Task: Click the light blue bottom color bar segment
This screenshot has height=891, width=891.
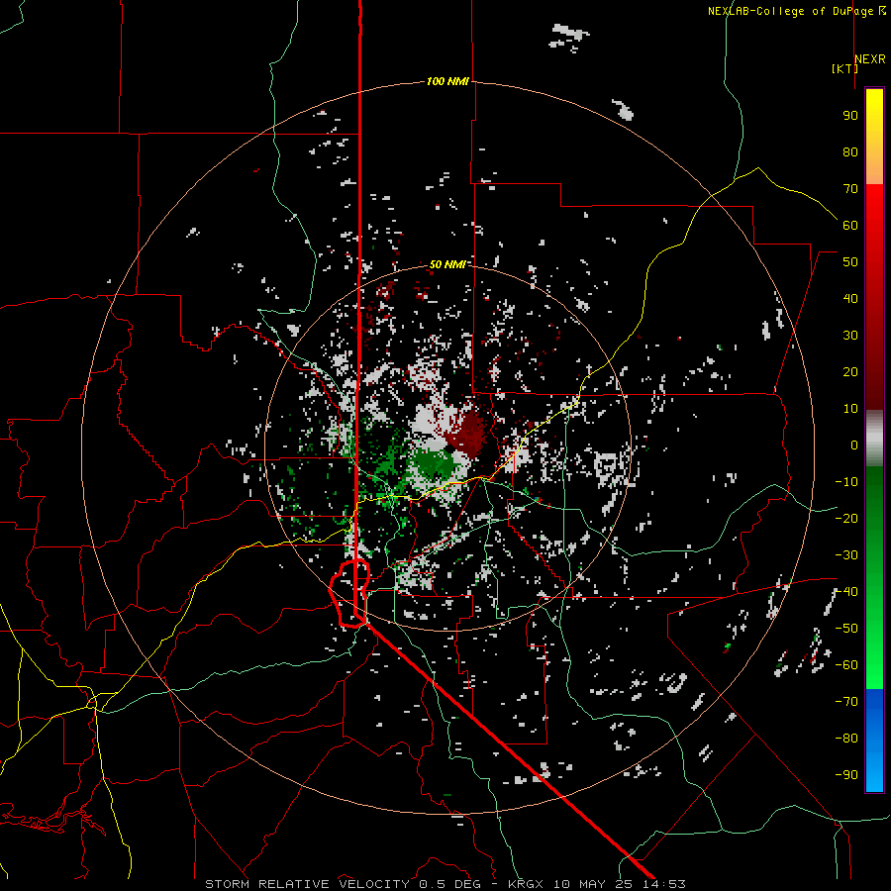Action: [x=874, y=770]
